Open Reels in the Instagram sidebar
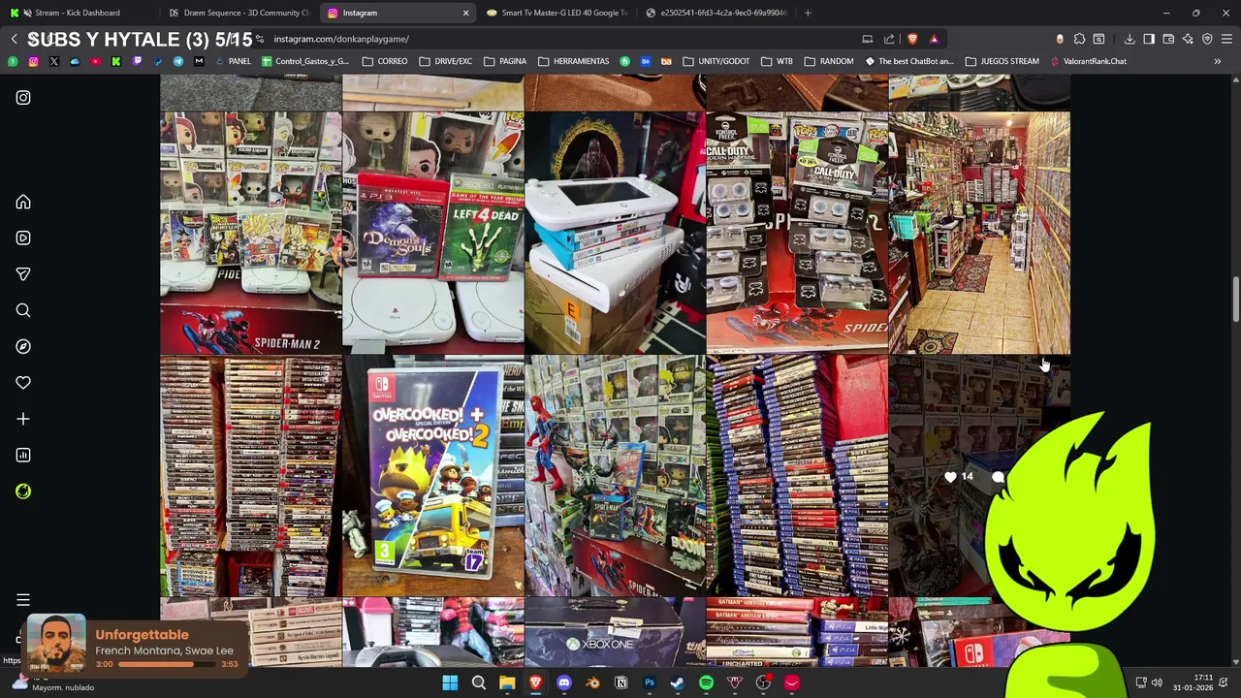 click(23, 238)
